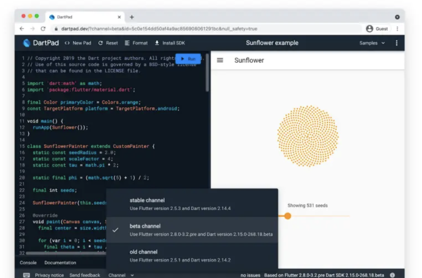Open a new browser tab with plus icon
Screen dimensions: 422x278
[132, 17]
